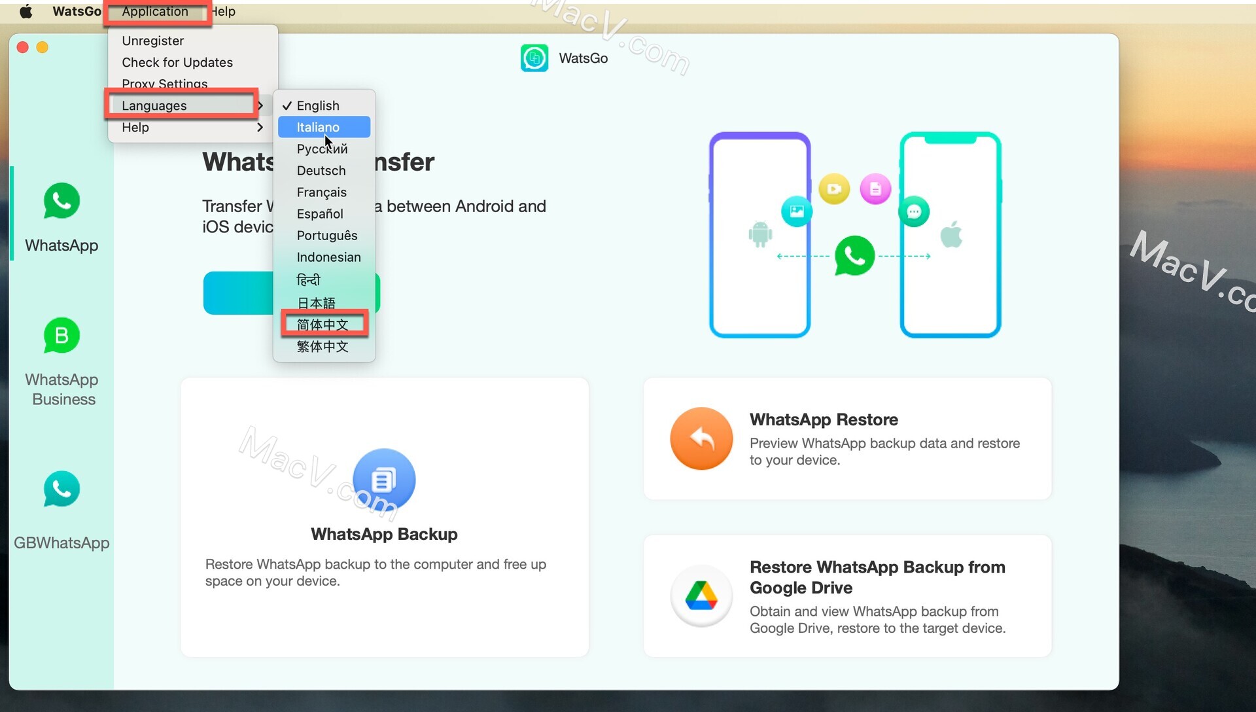The height and width of the screenshot is (712, 1256).
Task: Click the orange WhatsApp Restore arrow icon
Action: pos(701,438)
